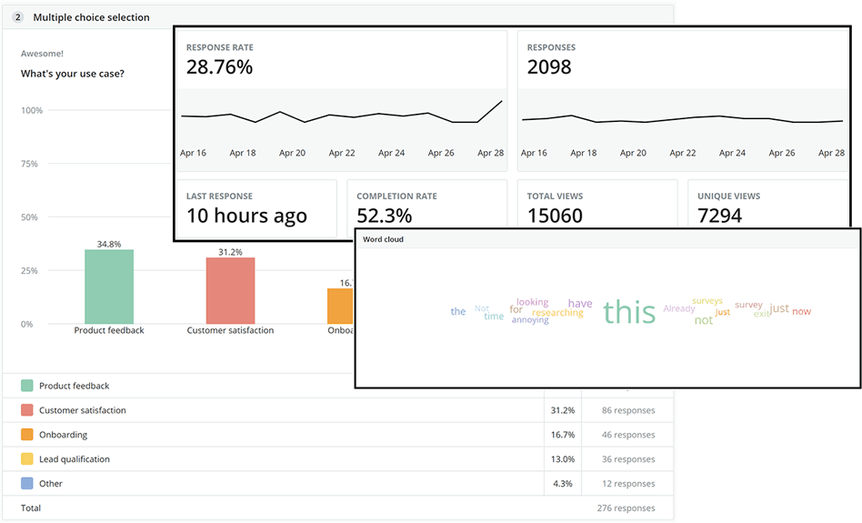Click the '31.2%' table cell
The height and width of the screenshot is (523, 862).
pyautogui.click(x=563, y=410)
